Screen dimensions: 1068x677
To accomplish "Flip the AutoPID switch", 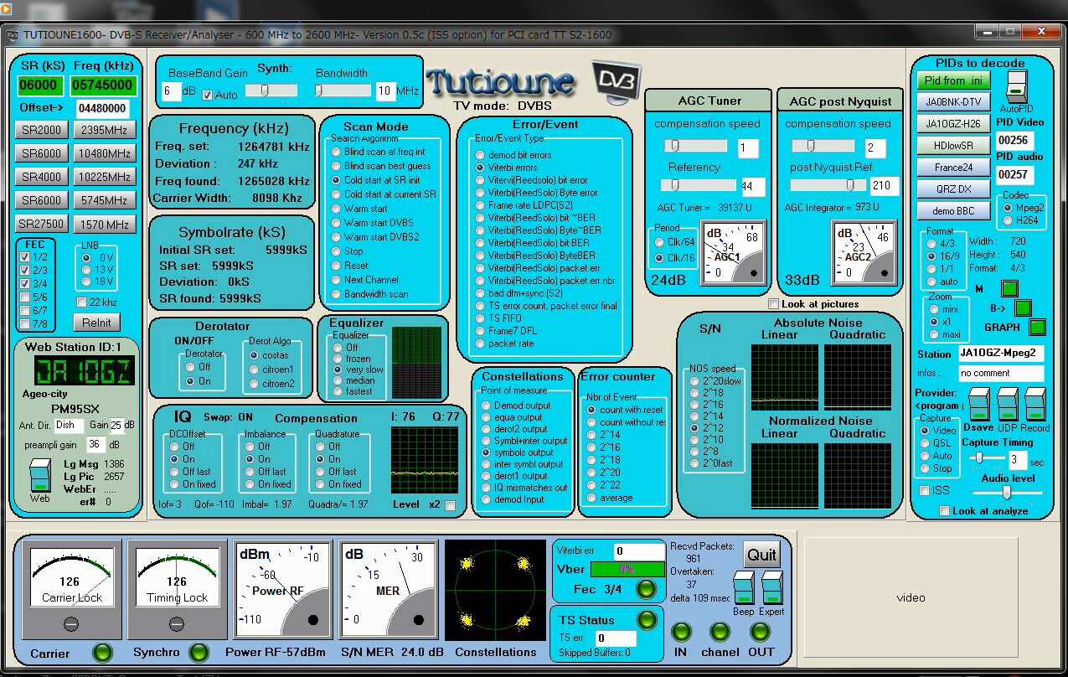I will tap(1015, 88).
